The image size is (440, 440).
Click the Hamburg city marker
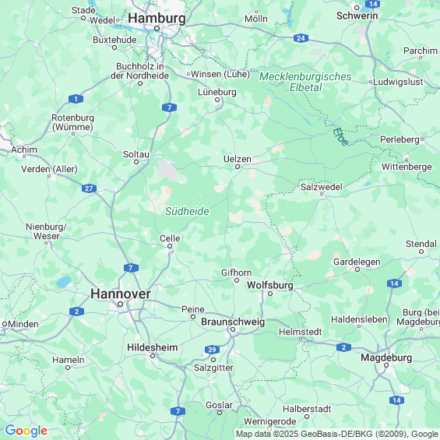pyautogui.click(x=157, y=29)
